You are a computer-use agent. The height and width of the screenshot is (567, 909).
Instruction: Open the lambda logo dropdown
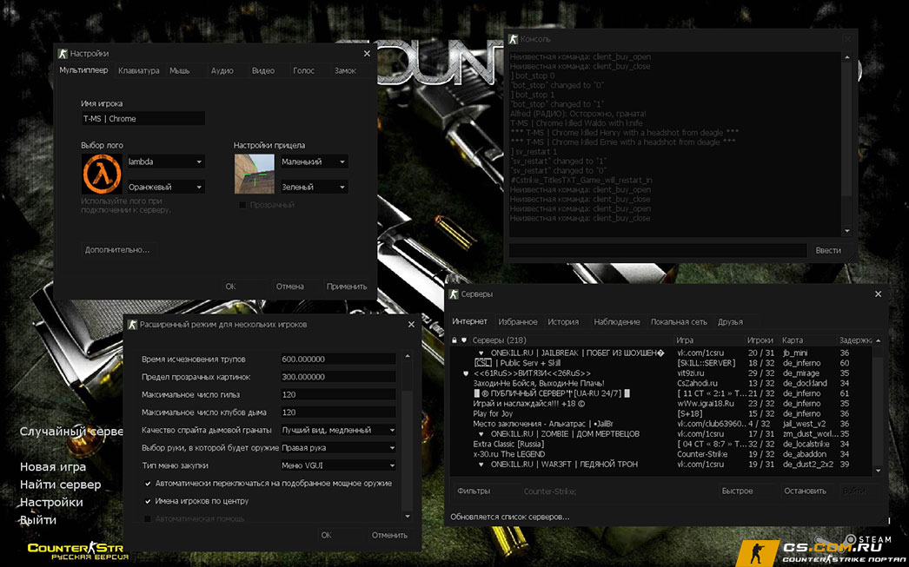coord(166,162)
